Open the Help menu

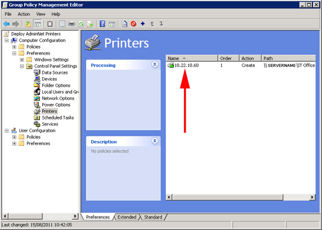56,14
